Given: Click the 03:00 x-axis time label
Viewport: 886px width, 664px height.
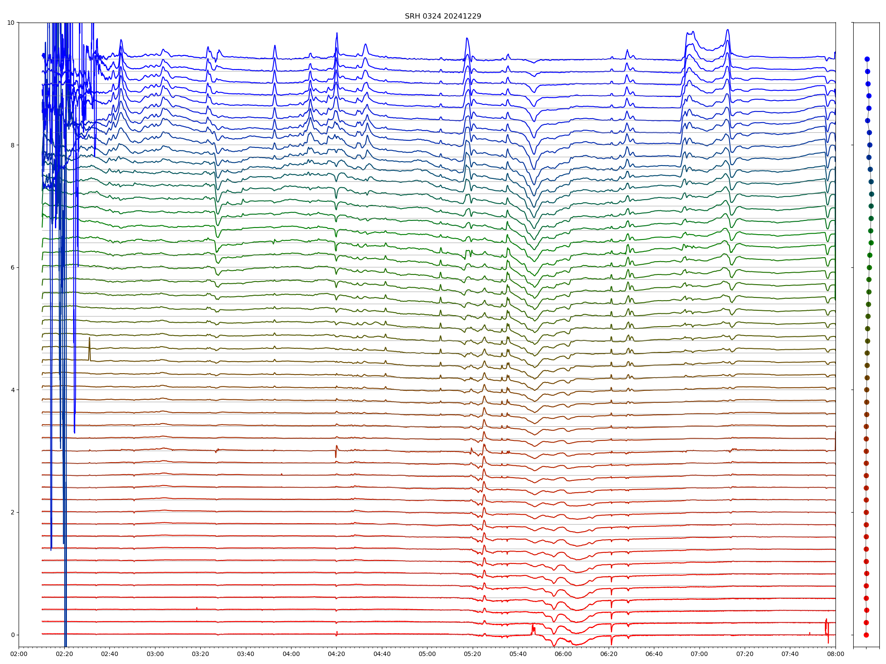Looking at the screenshot, I should [155, 654].
